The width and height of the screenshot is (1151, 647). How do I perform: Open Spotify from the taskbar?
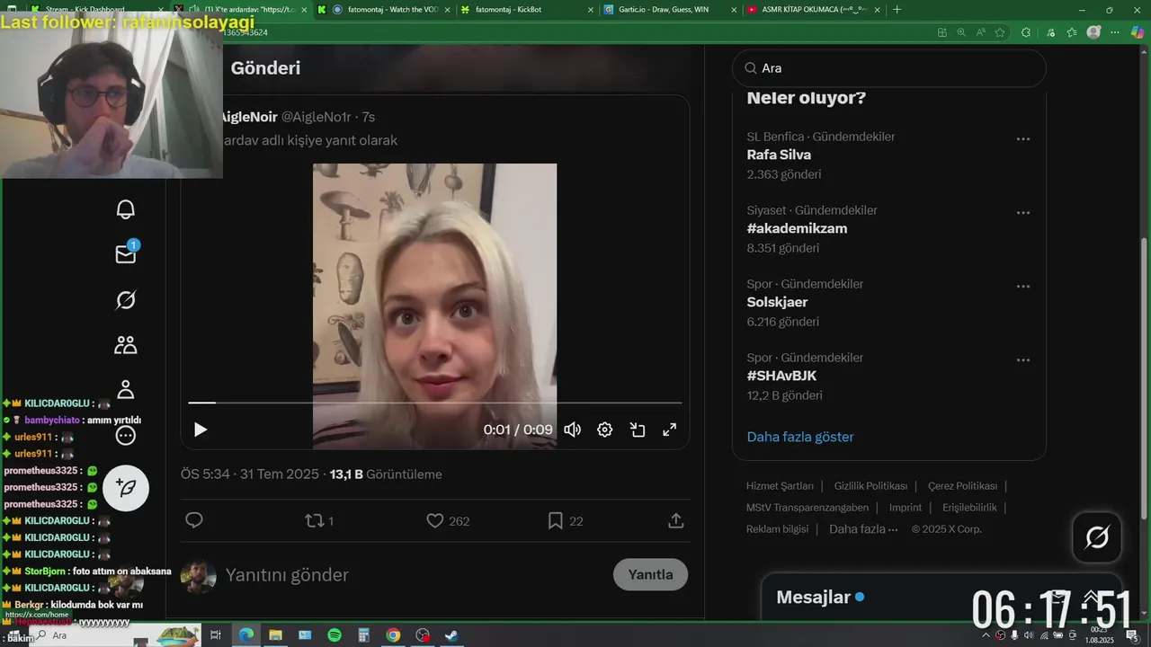pos(335,635)
